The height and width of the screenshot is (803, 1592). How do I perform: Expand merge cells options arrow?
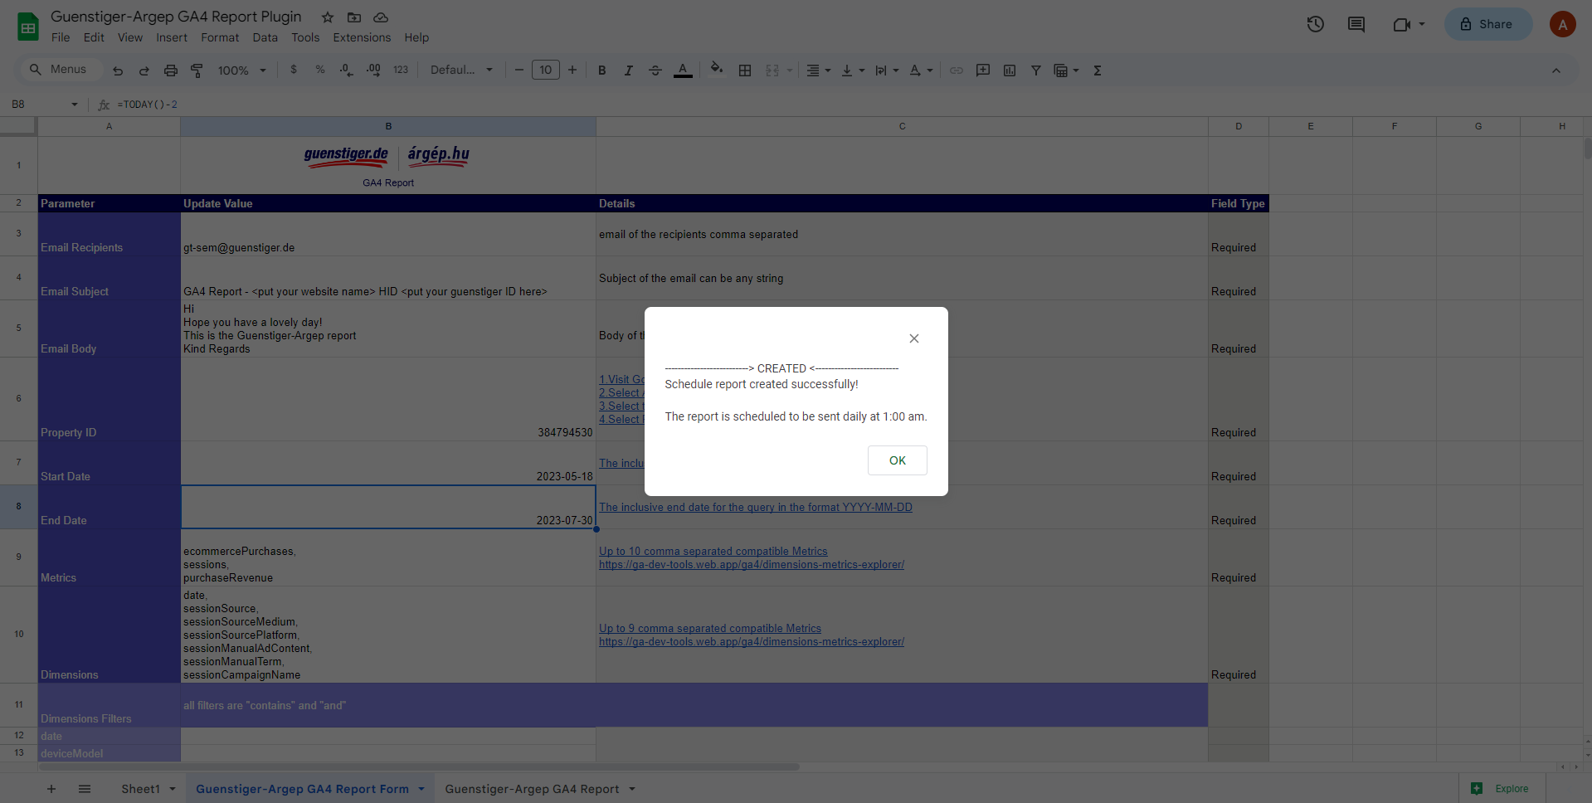point(789,71)
